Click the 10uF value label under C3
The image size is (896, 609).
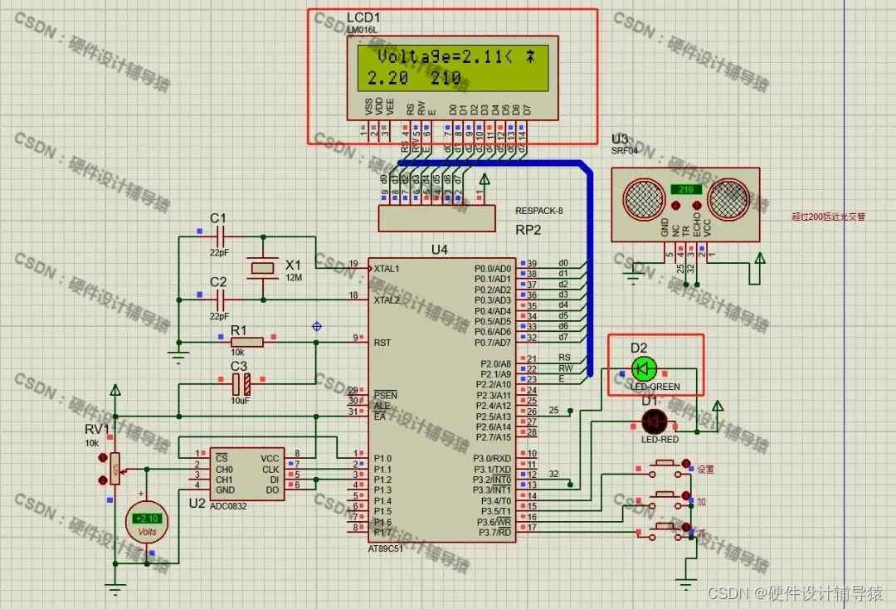point(240,401)
